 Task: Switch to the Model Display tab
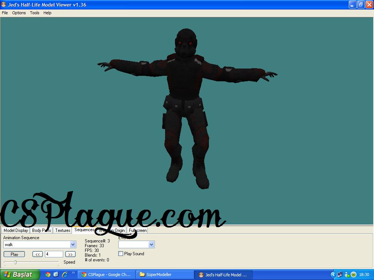16,230
